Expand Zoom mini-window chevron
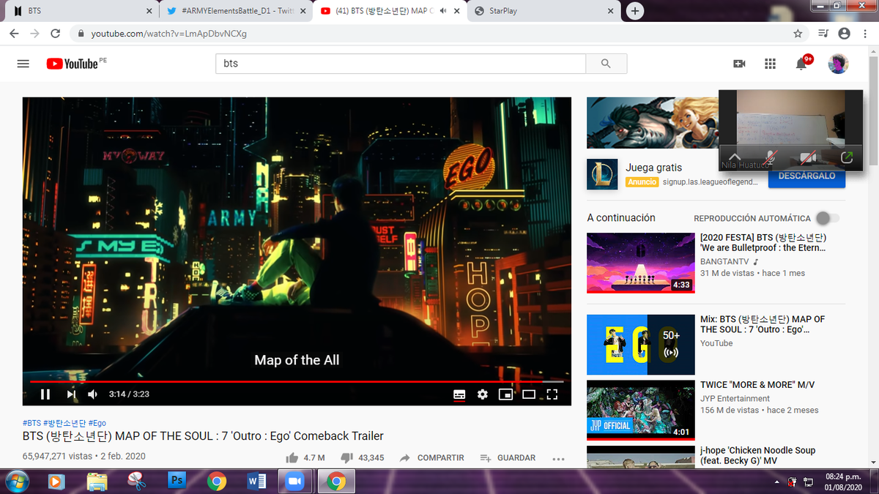This screenshot has width=879, height=494. (735, 157)
